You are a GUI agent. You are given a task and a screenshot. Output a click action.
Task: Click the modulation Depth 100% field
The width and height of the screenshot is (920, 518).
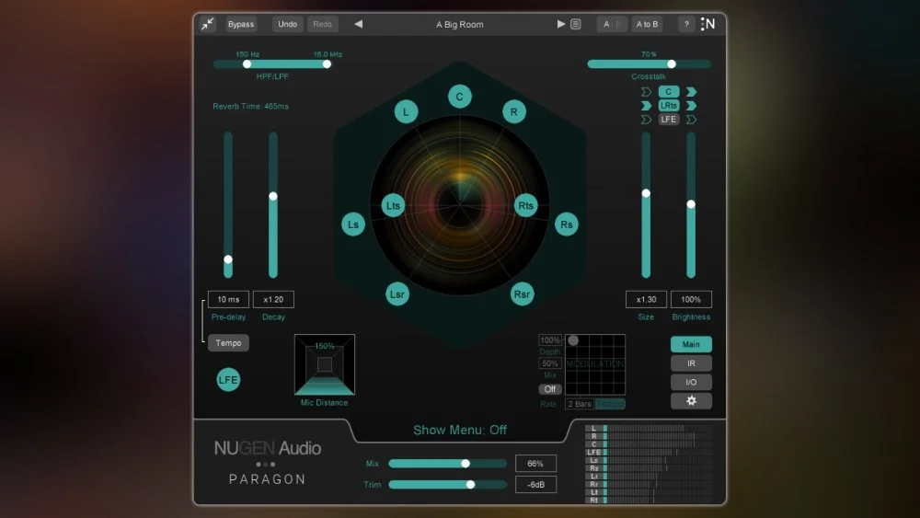(550, 340)
